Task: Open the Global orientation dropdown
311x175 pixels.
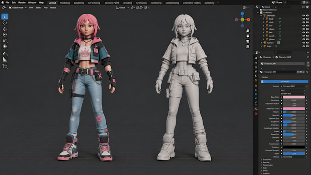Action: click(x=123, y=7)
